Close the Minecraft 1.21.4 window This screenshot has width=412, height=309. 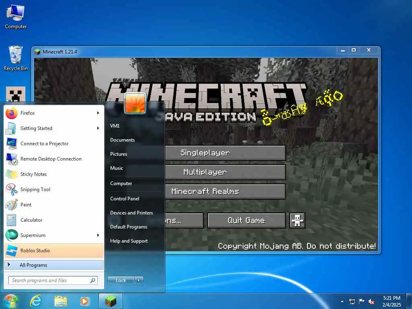pos(369,50)
